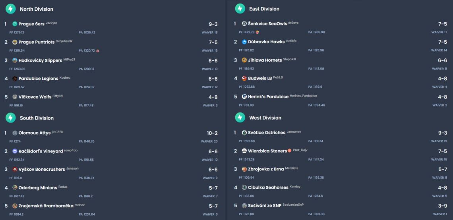The width and height of the screenshot is (453, 220).
Task: Click the Sešívání ze SNP 3-9 record
Action: point(442,206)
